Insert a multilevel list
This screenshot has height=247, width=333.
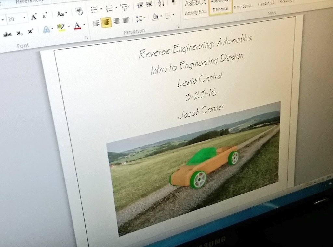(123, 7)
